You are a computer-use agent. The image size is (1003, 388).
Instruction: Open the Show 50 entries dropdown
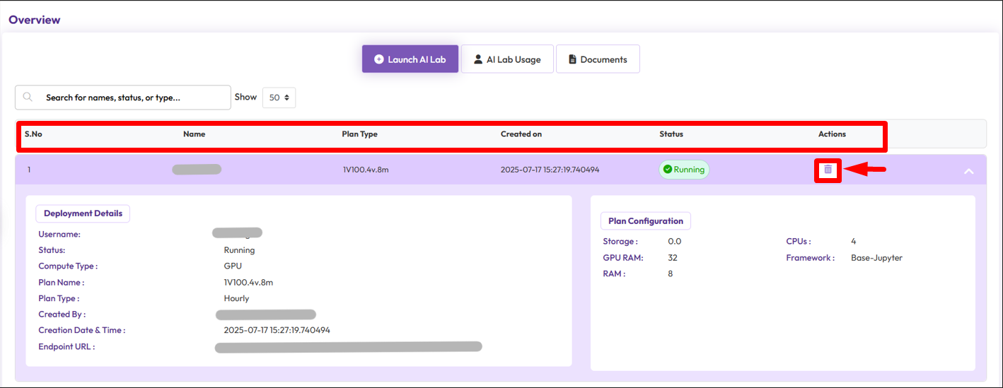pos(279,98)
